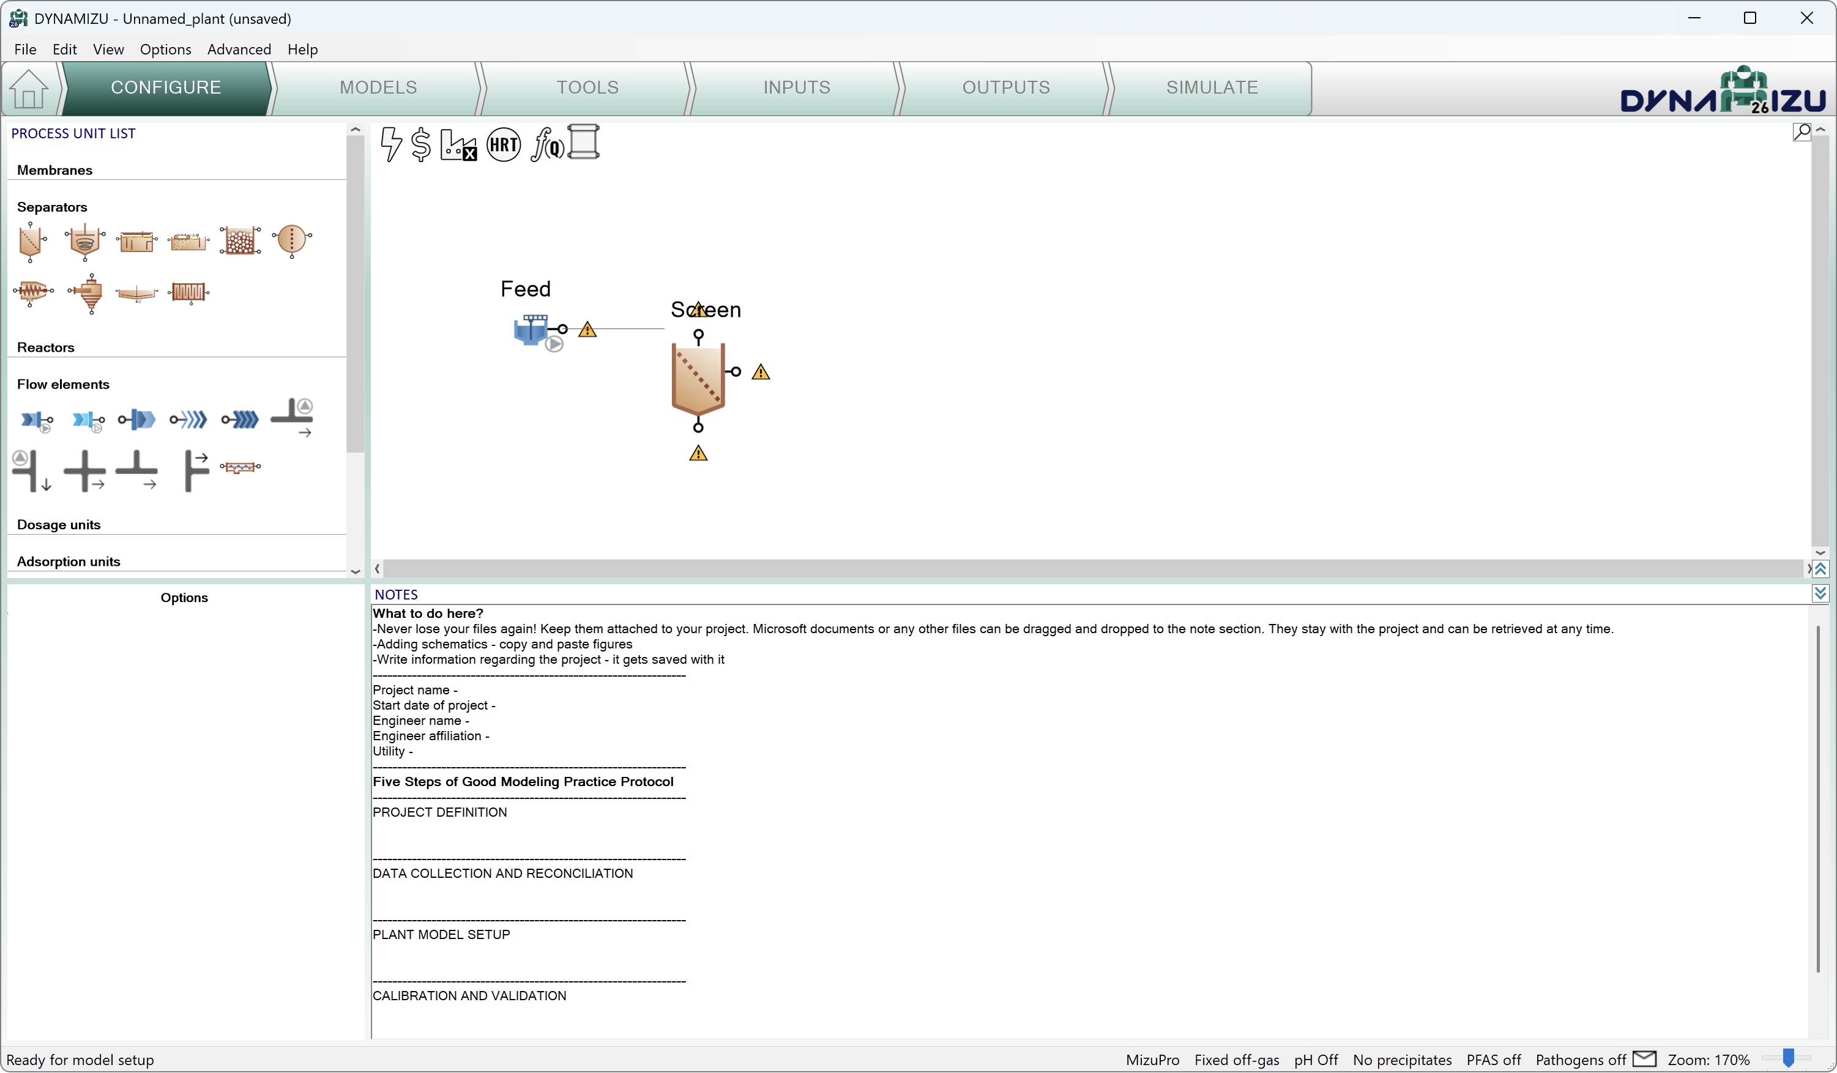Screen dimensions: 1837x1073
Task: Click the HRT calculator icon
Action: [x=503, y=144]
